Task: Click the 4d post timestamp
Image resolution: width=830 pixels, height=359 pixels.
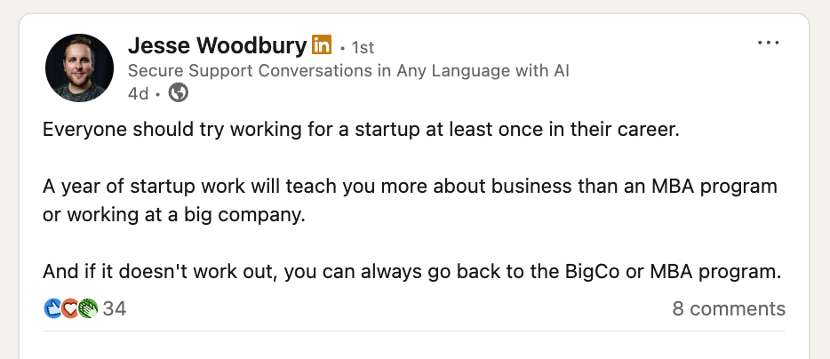Action: (138, 93)
